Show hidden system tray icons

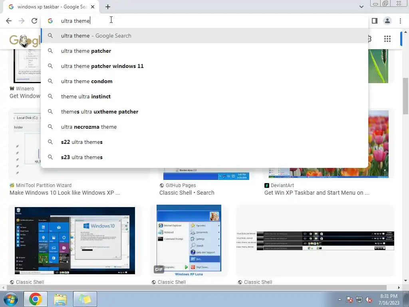[x=340, y=299]
